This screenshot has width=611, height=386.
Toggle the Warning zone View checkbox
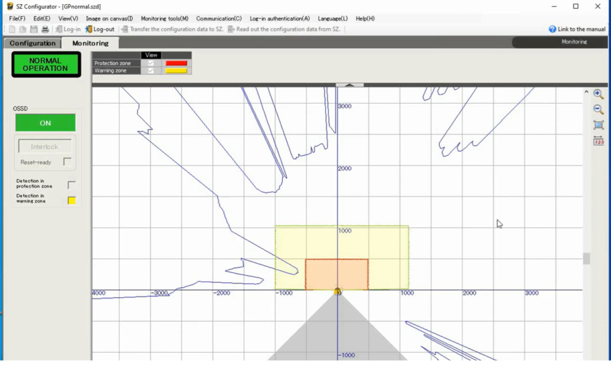151,71
